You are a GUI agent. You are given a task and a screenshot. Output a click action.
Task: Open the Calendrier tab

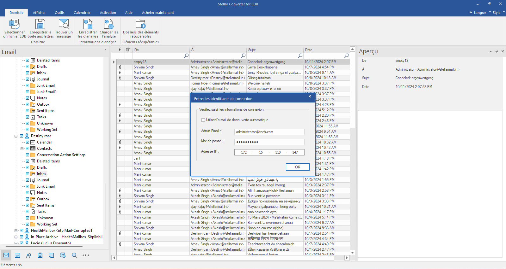pyautogui.click(x=82, y=13)
